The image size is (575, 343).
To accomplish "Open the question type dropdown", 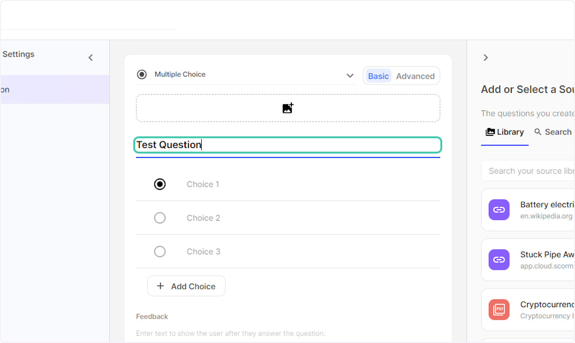I will pyautogui.click(x=350, y=75).
